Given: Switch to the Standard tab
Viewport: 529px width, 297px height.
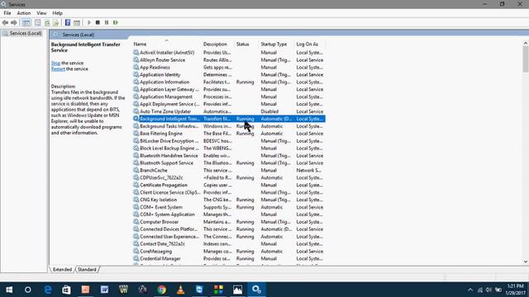Looking at the screenshot, I should point(87,270).
